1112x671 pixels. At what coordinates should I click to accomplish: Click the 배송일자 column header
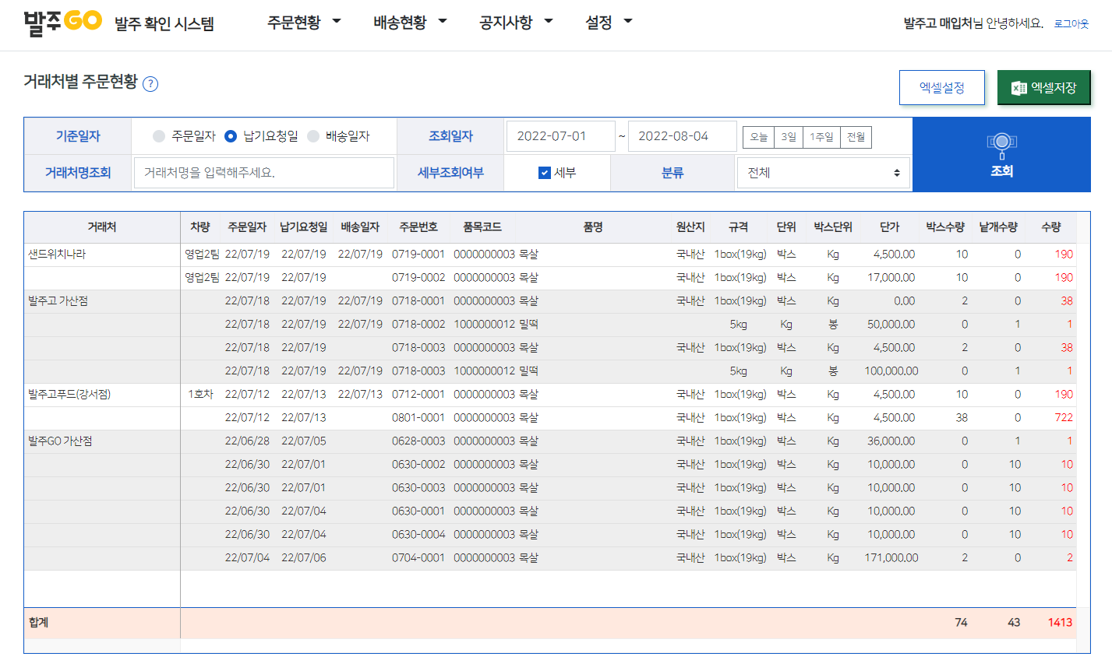[360, 227]
